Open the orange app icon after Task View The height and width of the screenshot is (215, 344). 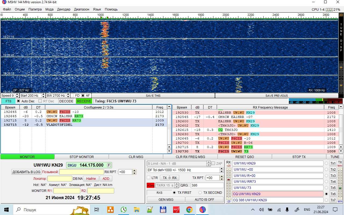coord(110,210)
